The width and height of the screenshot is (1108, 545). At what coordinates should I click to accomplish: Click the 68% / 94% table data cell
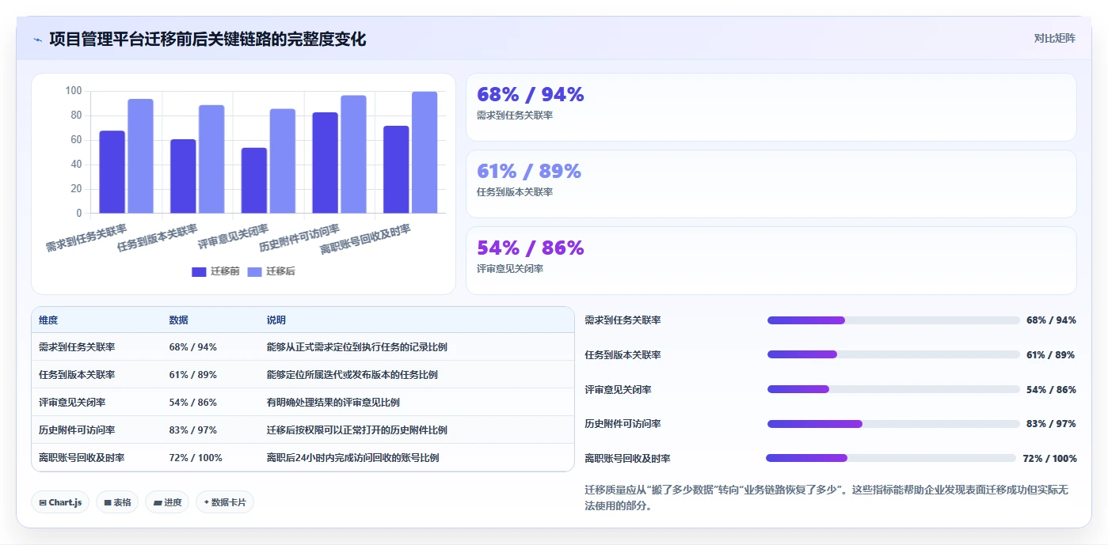point(192,347)
